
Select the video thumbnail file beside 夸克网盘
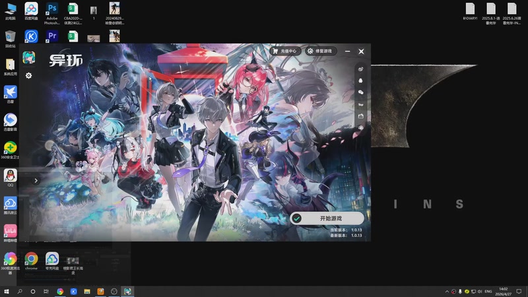pyautogui.click(x=73, y=265)
